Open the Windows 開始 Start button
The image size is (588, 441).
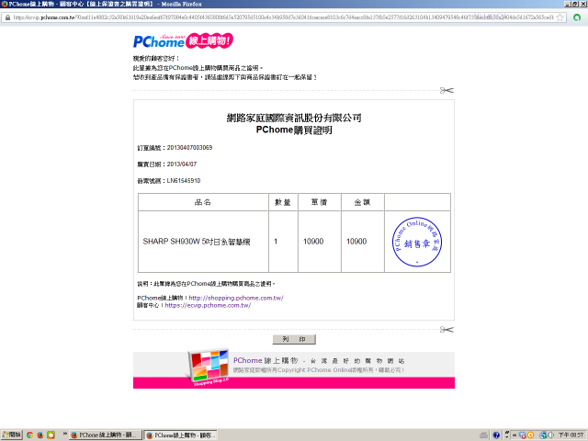click(12, 435)
